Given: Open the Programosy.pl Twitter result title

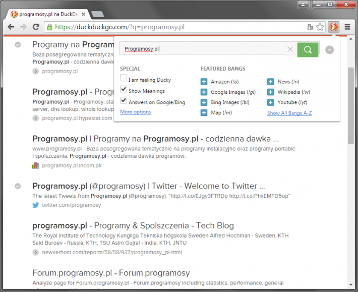Looking at the screenshot, I should (x=149, y=186).
